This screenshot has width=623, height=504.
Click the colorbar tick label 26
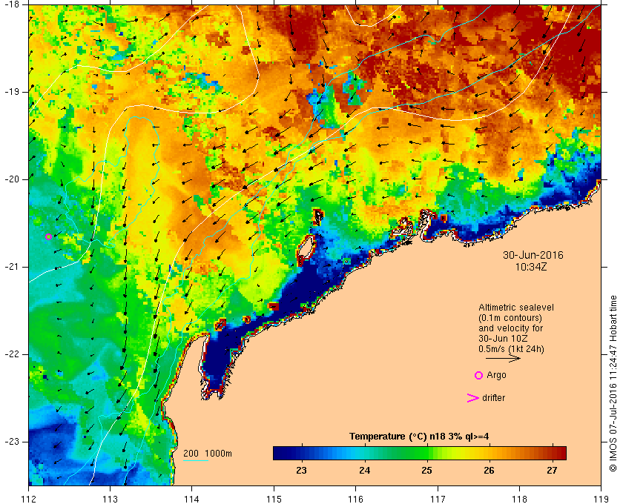(489, 470)
